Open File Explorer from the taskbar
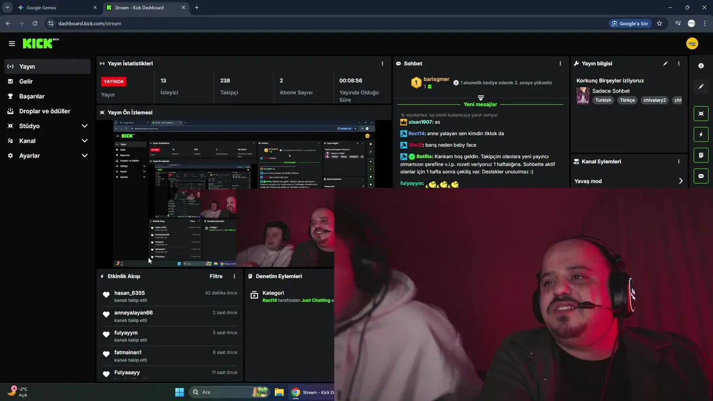The image size is (713, 401). (x=279, y=392)
